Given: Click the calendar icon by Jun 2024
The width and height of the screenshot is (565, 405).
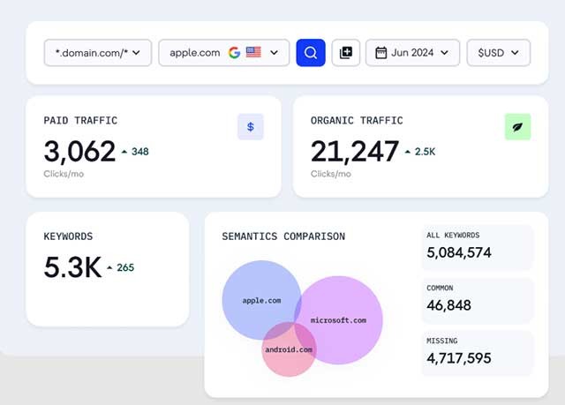Looking at the screenshot, I should click(381, 53).
